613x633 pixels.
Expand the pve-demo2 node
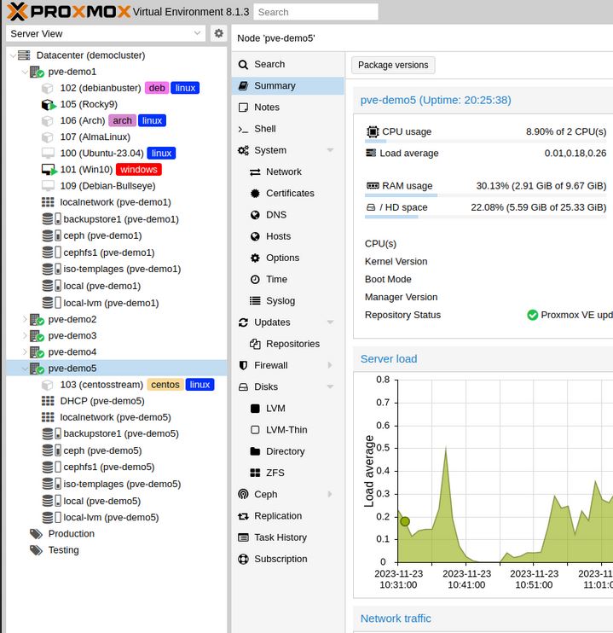pos(24,319)
